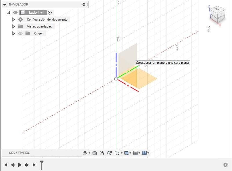Open the zoom fit dropdown arrow

click(x=122, y=153)
